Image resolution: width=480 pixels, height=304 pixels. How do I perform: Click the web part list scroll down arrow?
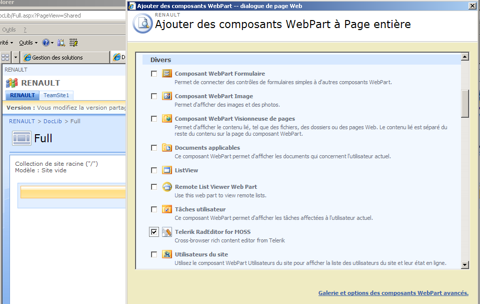point(465,265)
